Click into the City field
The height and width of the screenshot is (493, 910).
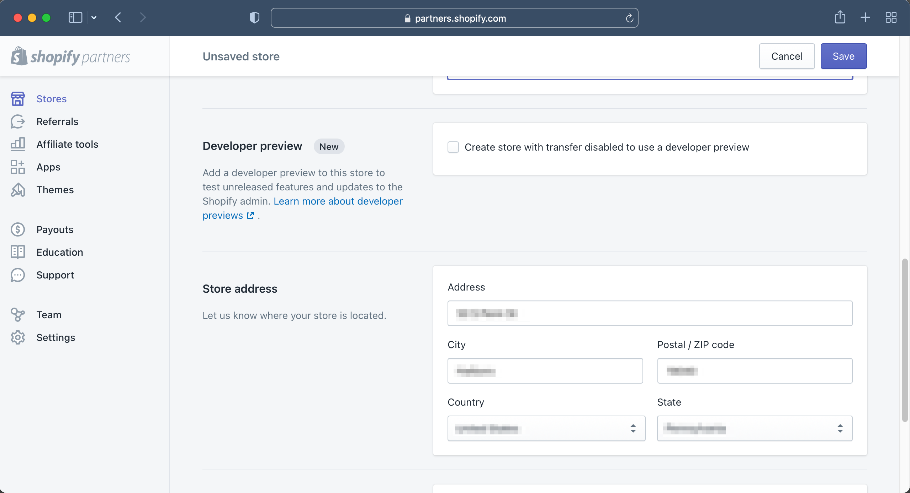click(545, 371)
